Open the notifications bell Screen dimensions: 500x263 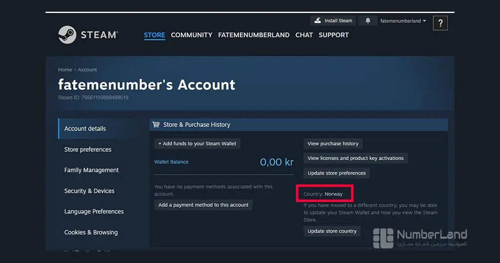pyautogui.click(x=368, y=20)
